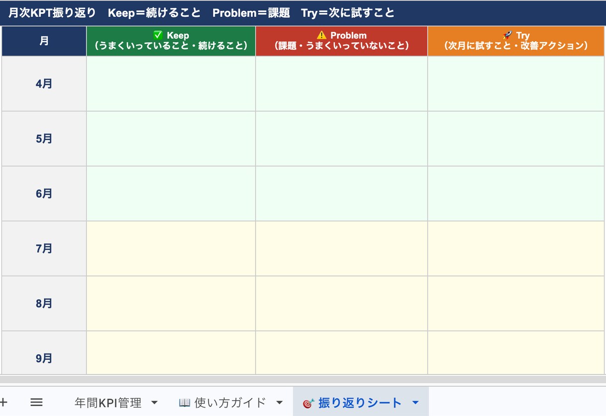This screenshot has height=416, width=606.
Task: Click the Problem cell for 9月
Action: click(x=342, y=353)
